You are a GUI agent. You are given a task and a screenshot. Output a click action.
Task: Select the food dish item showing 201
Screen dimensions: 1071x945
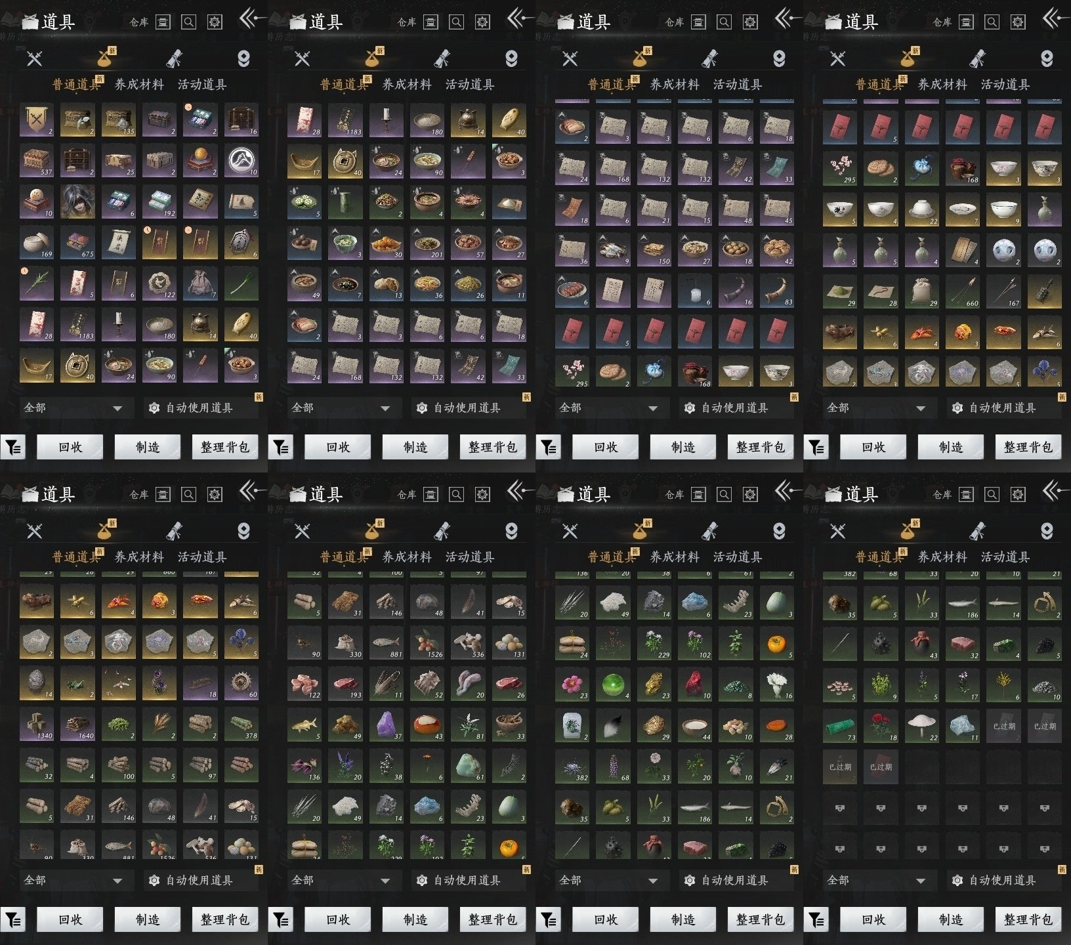click(427, 242)
